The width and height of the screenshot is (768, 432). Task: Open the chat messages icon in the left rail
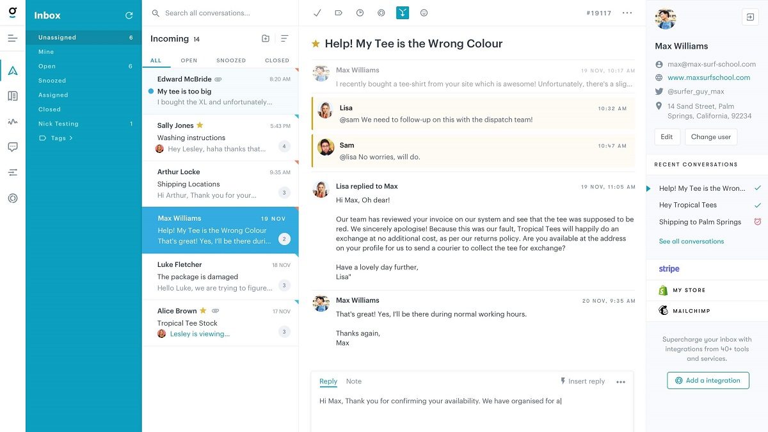tap(12, 147)
